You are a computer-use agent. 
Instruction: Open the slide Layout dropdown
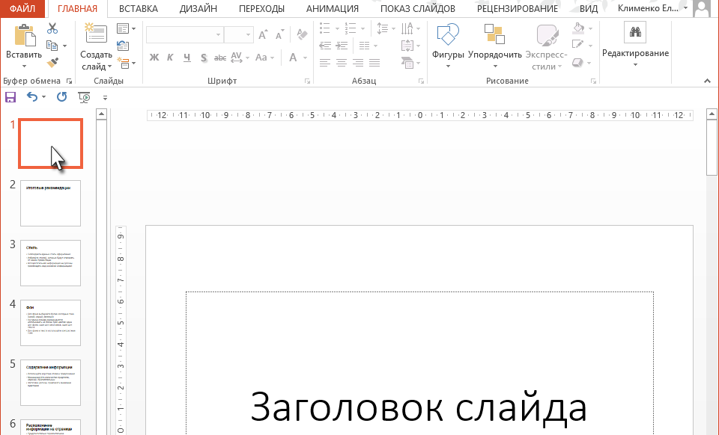126,29
